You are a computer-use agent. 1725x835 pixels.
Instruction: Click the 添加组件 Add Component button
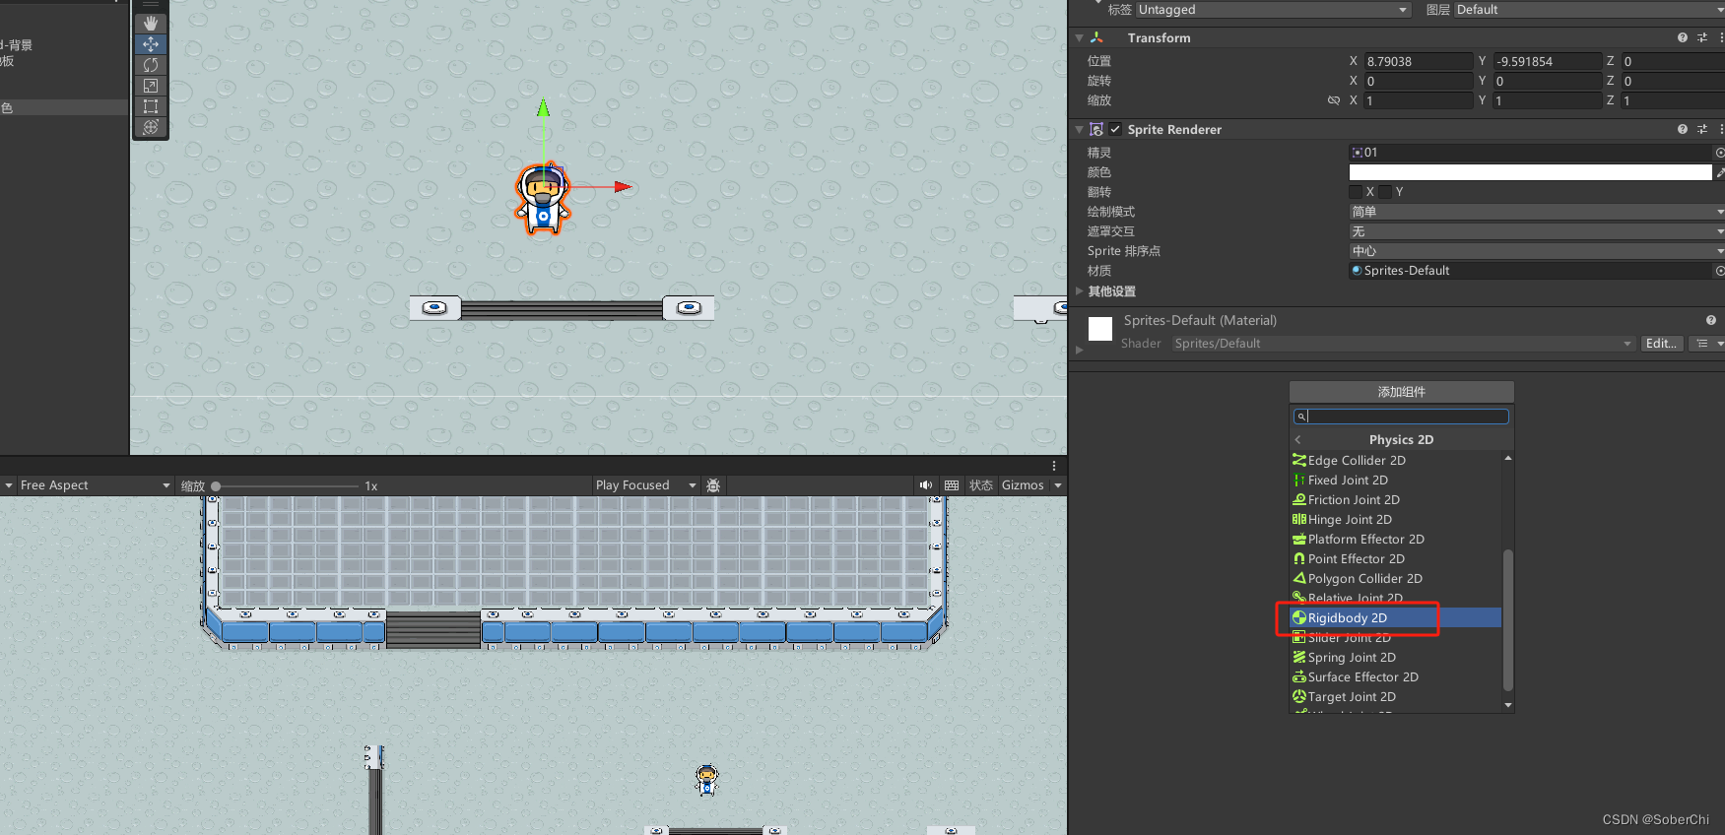(1401, 392)
